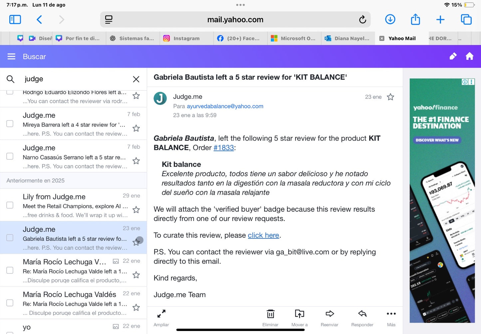Image resolution: width=481 pixels, height=334 pixels.
Task: Clear the judge search with X
Action: (136, 79)
